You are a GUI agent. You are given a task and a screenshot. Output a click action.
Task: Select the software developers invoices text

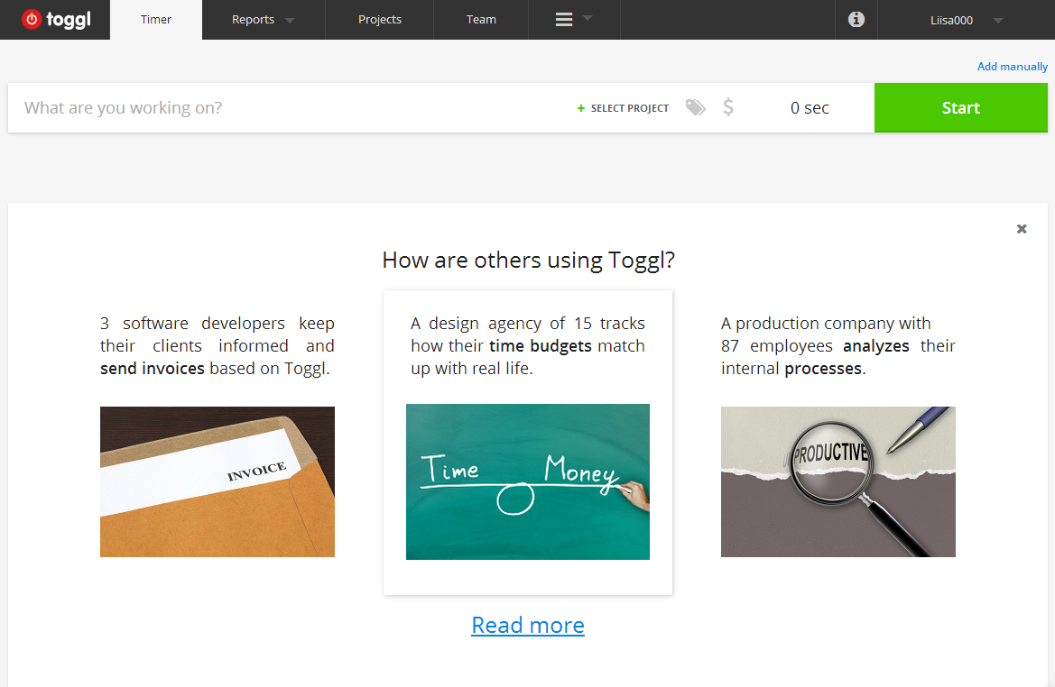[x=217, y=345]
